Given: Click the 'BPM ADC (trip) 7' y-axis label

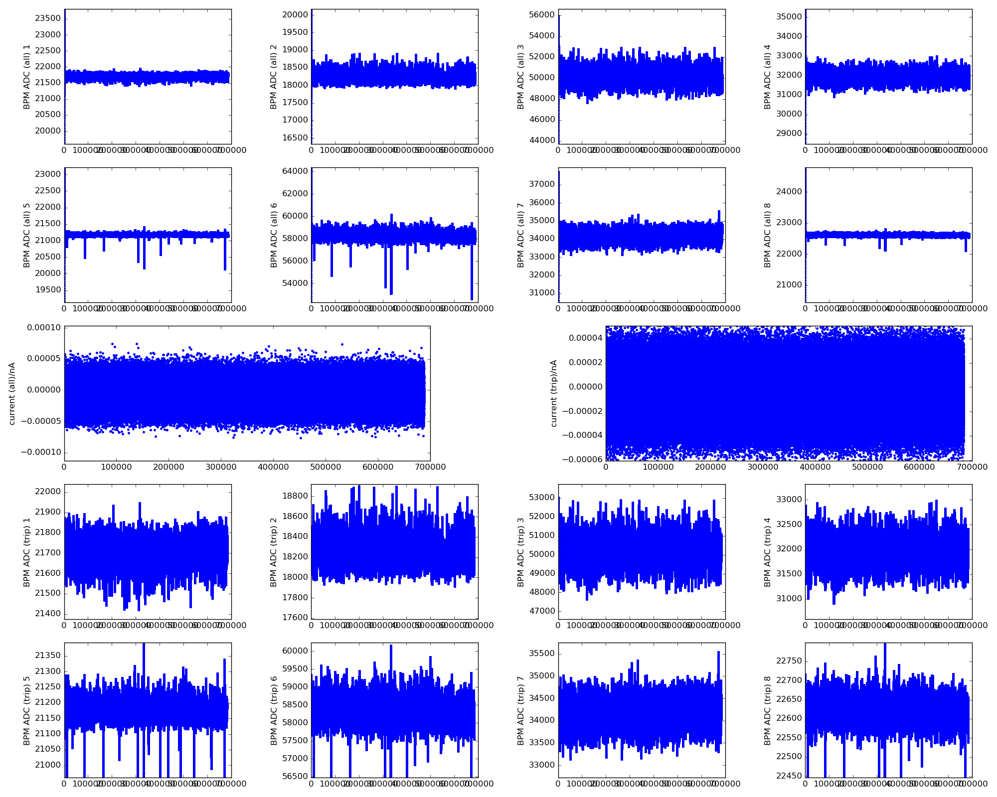Looking at the screenshot, I should 521,710.
